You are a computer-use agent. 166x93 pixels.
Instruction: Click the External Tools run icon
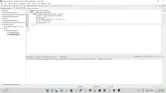36,6
